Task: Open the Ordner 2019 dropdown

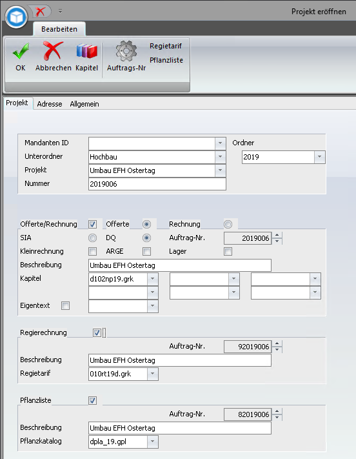Action: (319, 157)
